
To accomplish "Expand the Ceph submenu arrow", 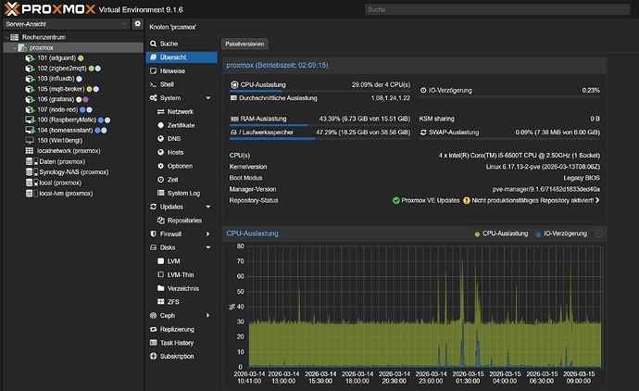I will [207, 316].
